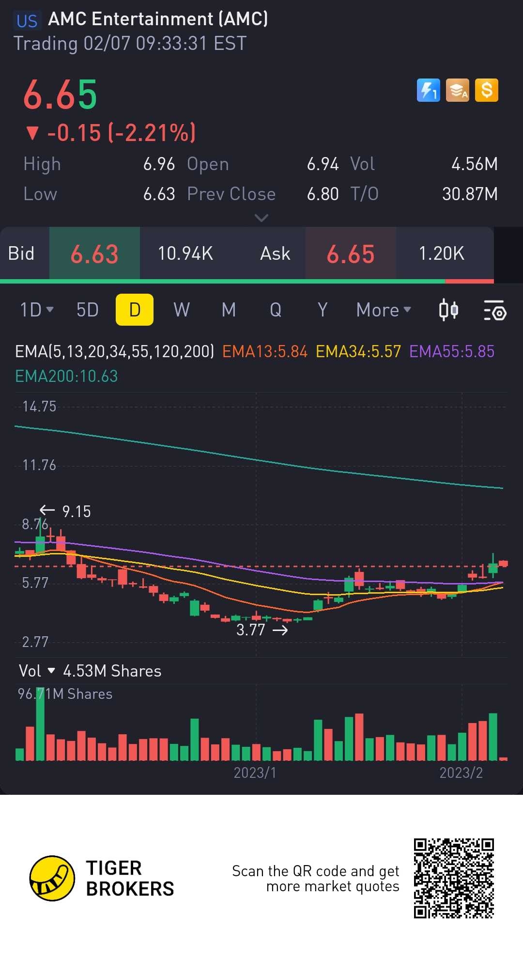Screen dimensions: 523x962
Task: Open the candlestick chart type icon
Action: click(x=448, y=310)
